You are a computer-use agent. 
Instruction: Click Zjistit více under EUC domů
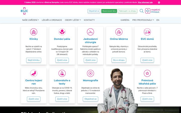[147, 60]
